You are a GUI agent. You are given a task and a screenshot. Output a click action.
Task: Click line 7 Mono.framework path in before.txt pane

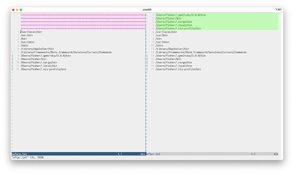(x=66, y=52)
